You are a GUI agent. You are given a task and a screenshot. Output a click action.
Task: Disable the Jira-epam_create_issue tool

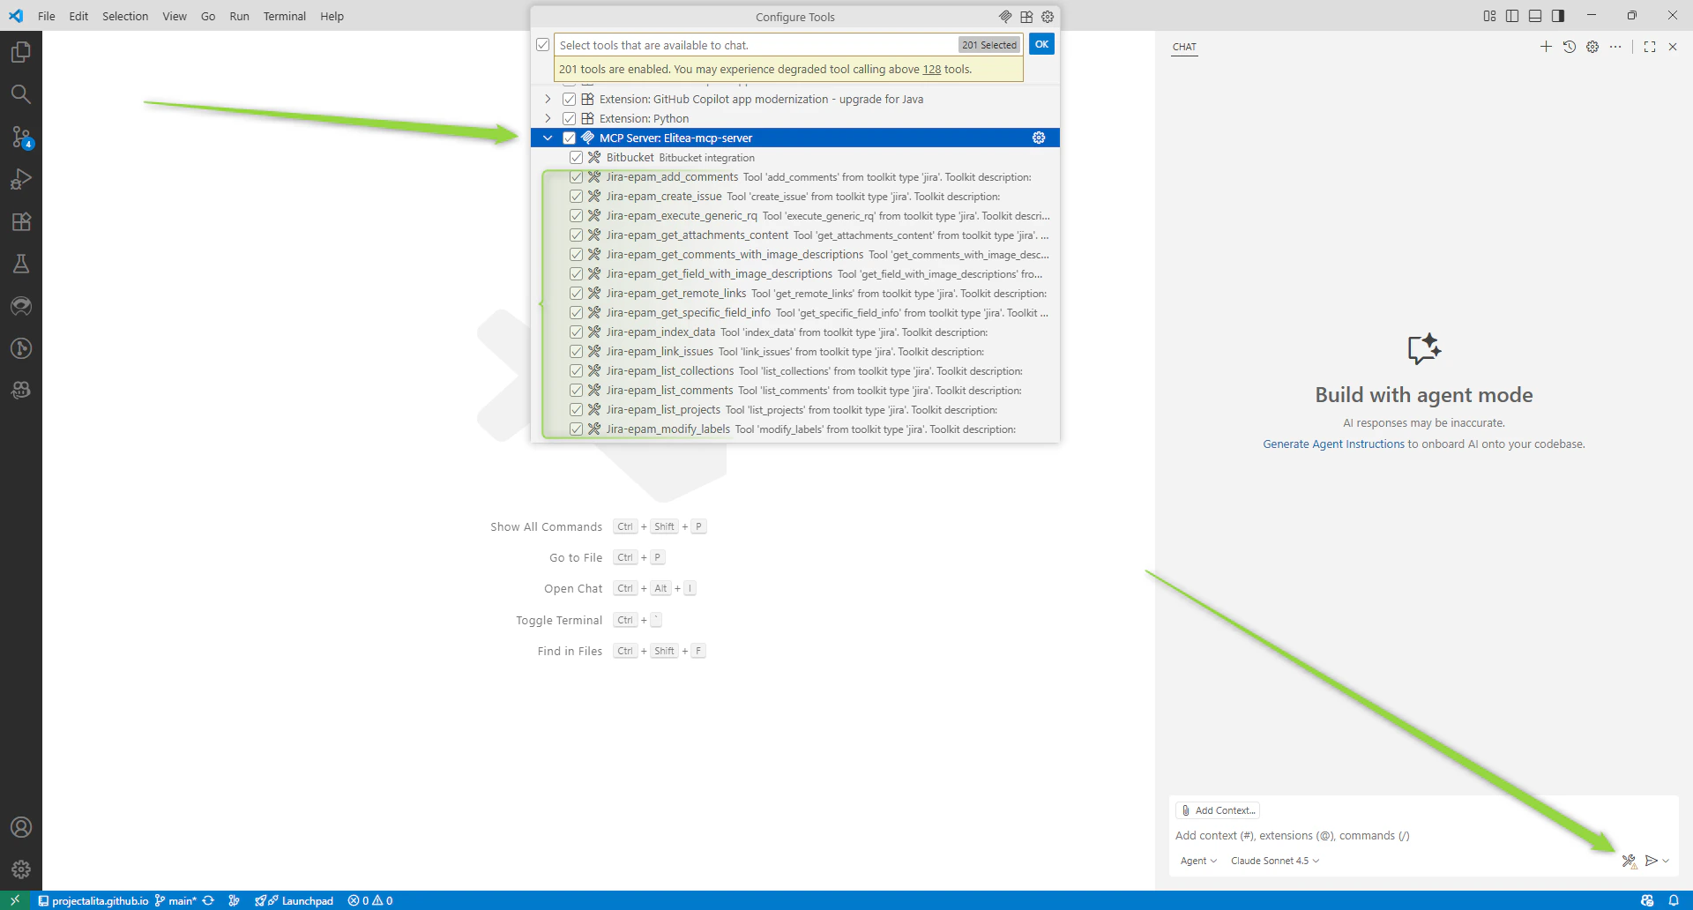tap(577, 196)
